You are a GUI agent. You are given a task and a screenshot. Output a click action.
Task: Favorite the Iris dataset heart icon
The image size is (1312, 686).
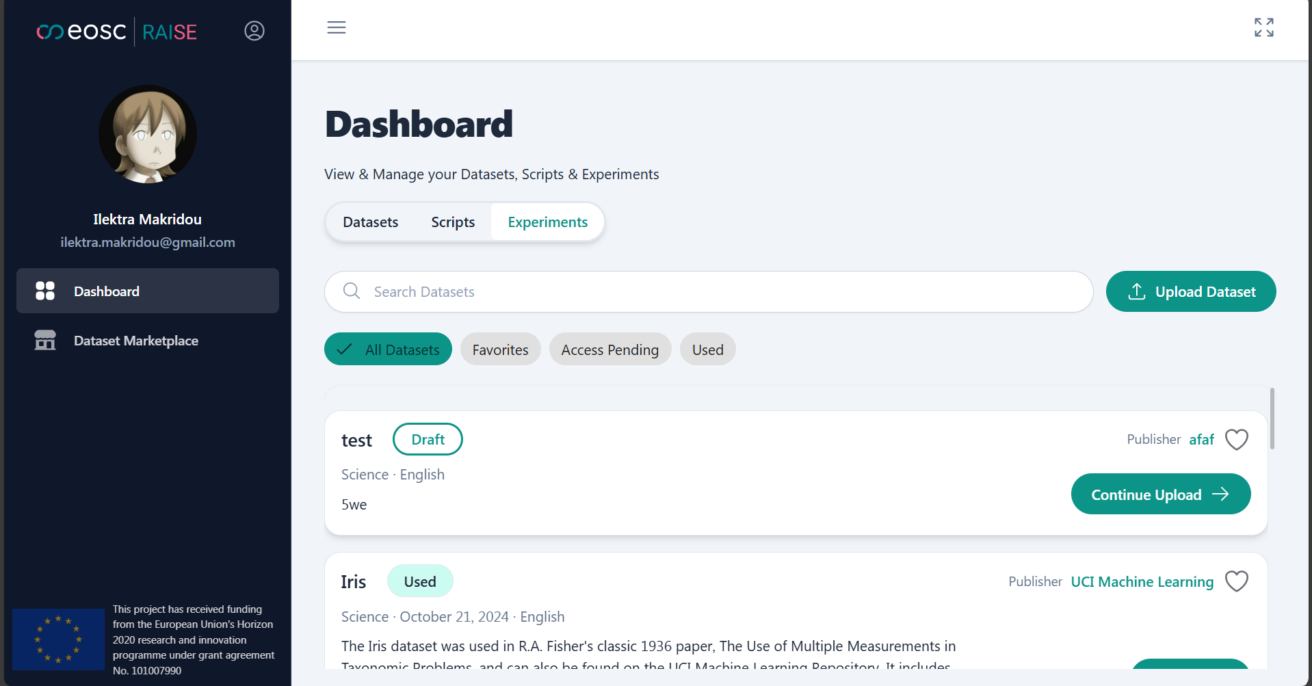tap(1236, 581)
